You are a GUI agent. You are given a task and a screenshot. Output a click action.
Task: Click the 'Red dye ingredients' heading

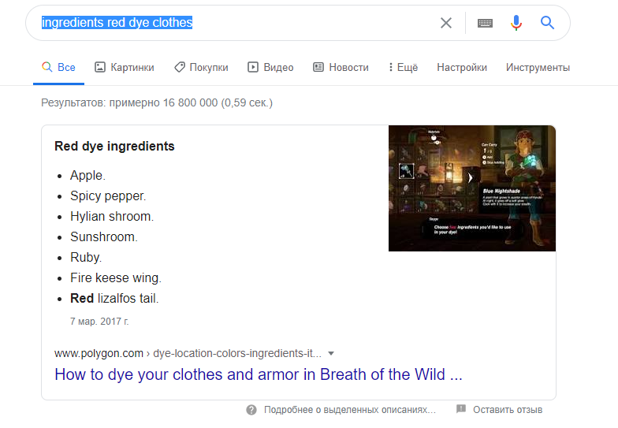[x=114, y=147]
